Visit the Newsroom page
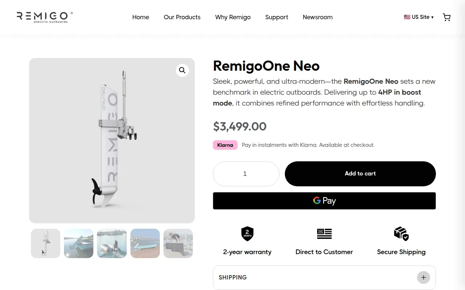 pyautogui.click(x=318, y=17)
